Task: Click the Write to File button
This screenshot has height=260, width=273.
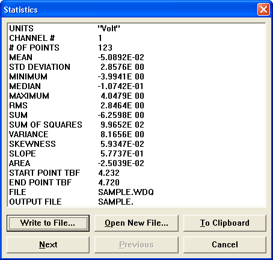Action: point(48,223)
